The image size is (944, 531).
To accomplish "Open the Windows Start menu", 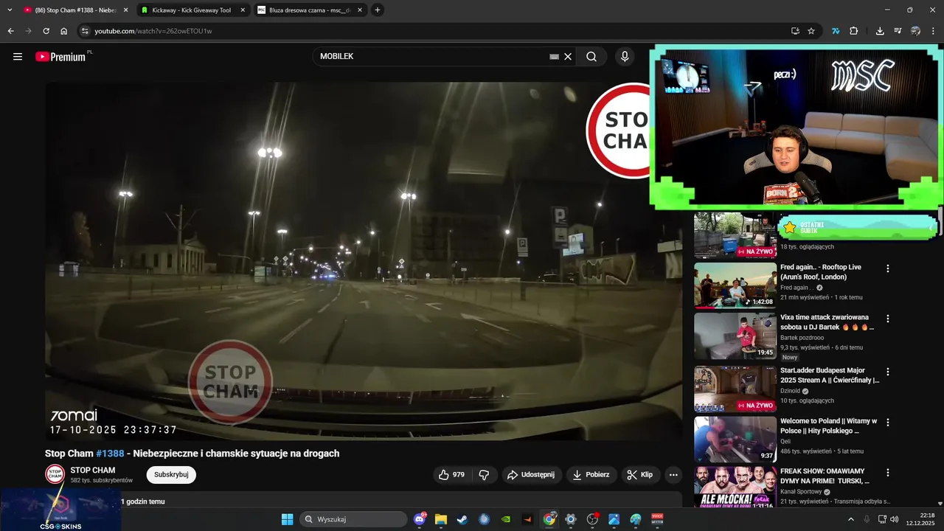I will (x=287, y=519).
